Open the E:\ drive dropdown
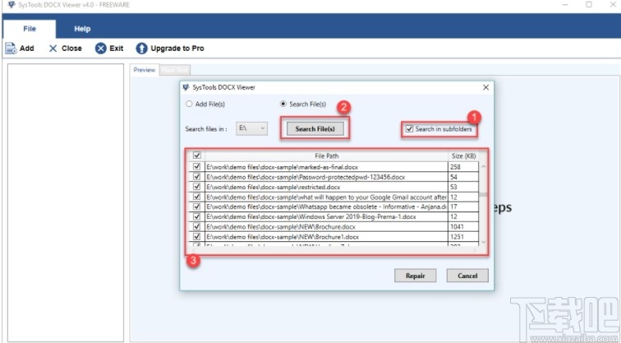Image resolution: width=621 pixels, height=343 pixels. [252, 128]
